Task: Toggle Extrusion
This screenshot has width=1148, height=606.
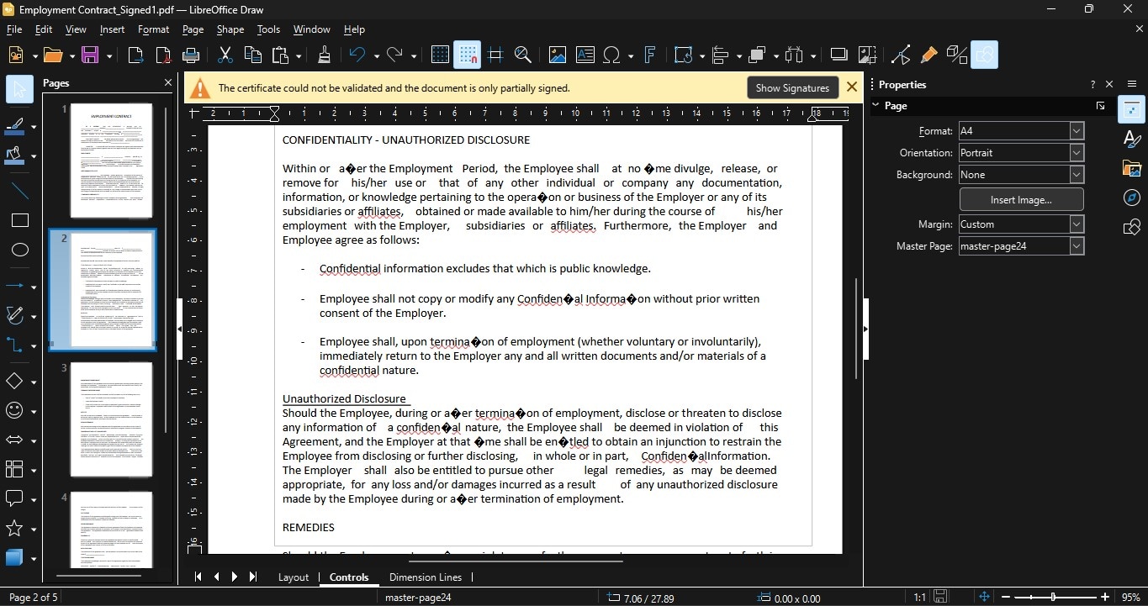Action: pyautogui.click(x=956, y=55)
